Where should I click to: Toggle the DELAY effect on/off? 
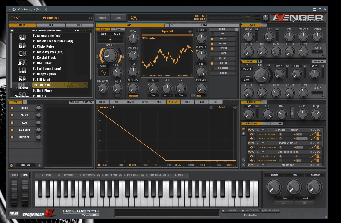tap(12, 123)
